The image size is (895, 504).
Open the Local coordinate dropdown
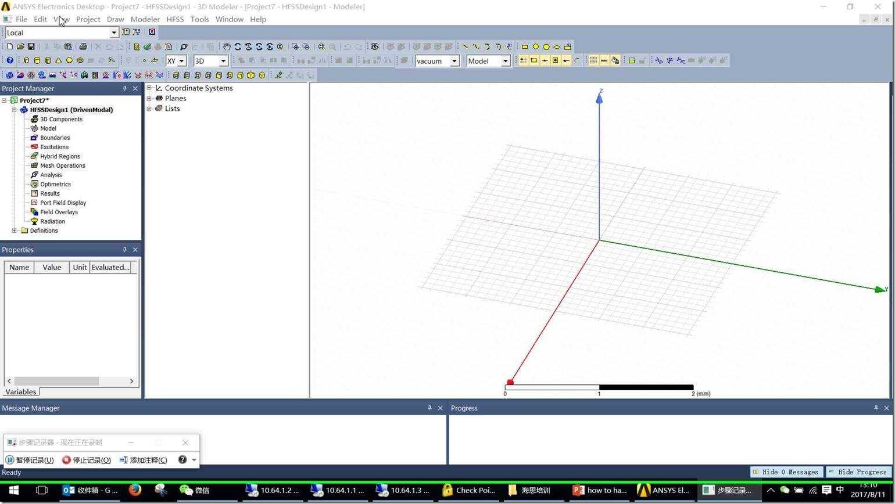(x=114, y=33)
